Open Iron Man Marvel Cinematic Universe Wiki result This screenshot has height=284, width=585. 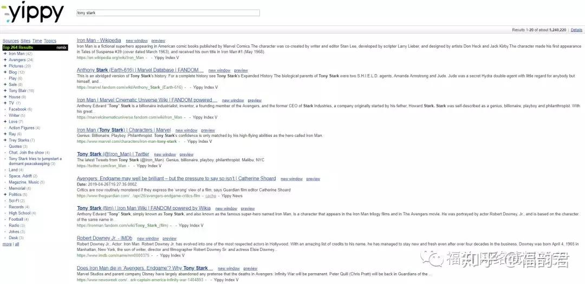point(147,100)
